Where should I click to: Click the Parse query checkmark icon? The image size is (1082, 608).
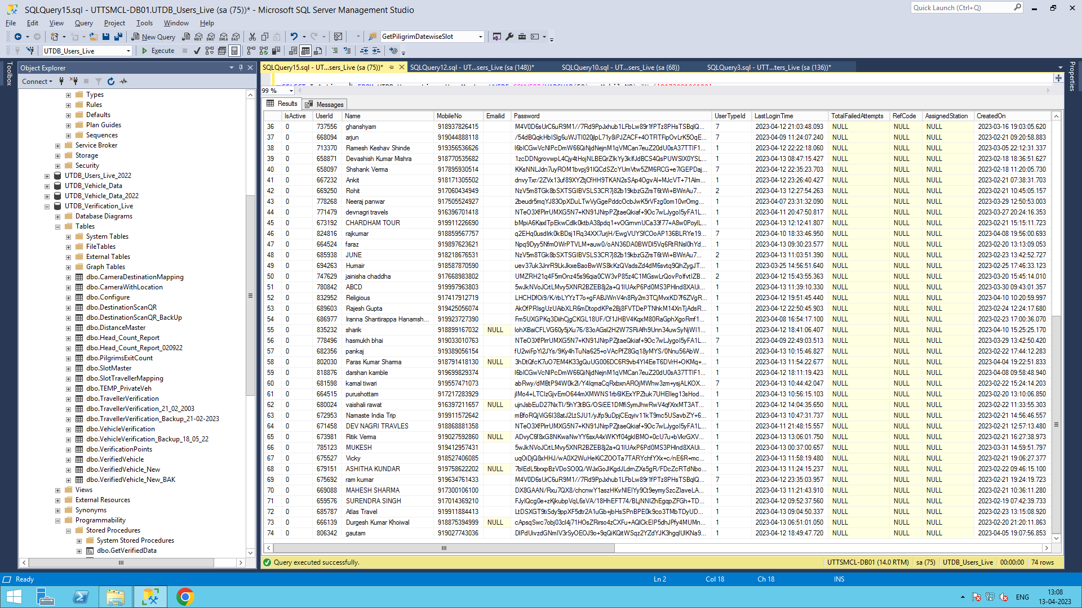click(197, 51)
